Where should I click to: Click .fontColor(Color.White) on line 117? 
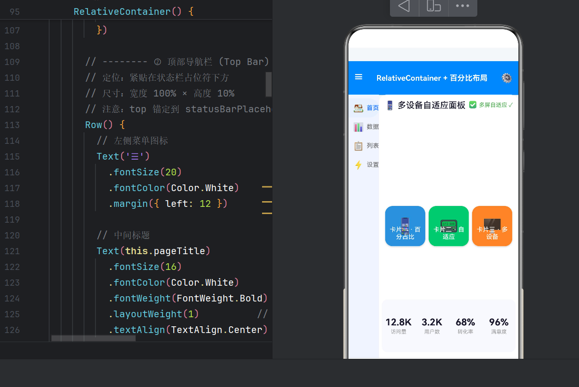174,188
